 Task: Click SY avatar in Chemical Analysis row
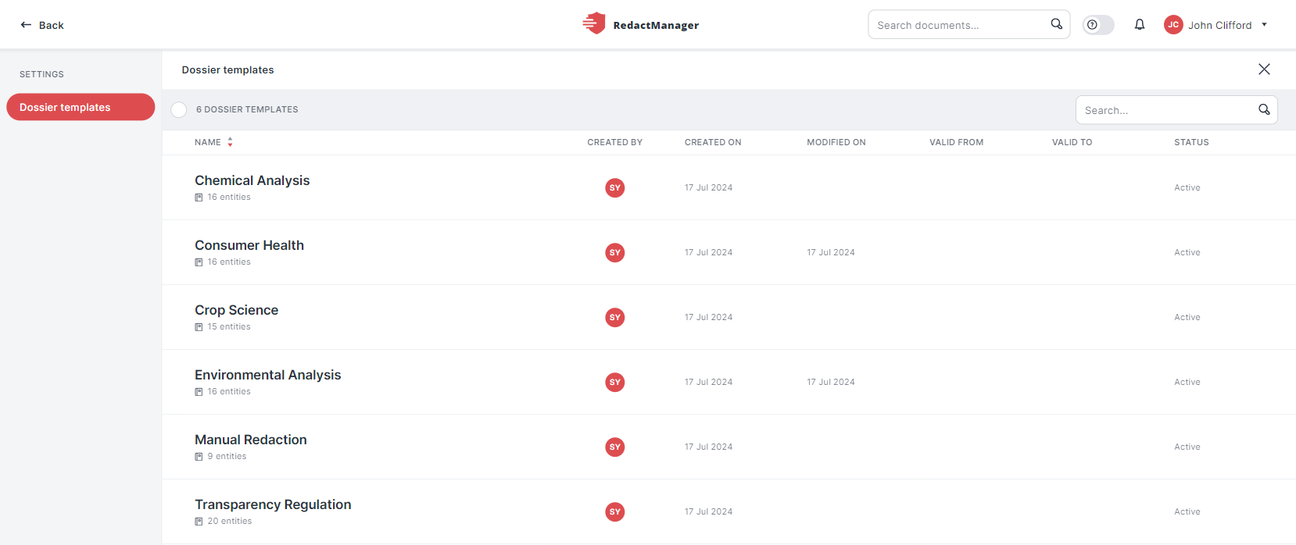tap(615, 187)
